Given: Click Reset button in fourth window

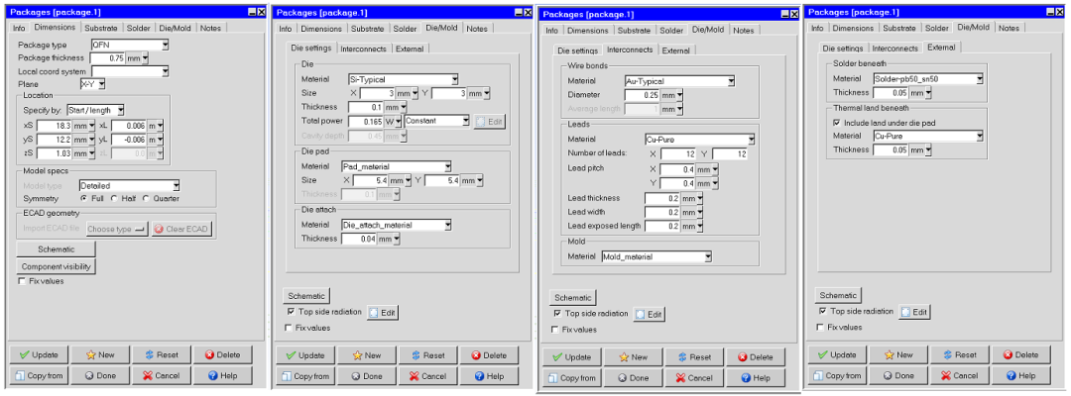Looking at the screenshot, I should [960, 355].
